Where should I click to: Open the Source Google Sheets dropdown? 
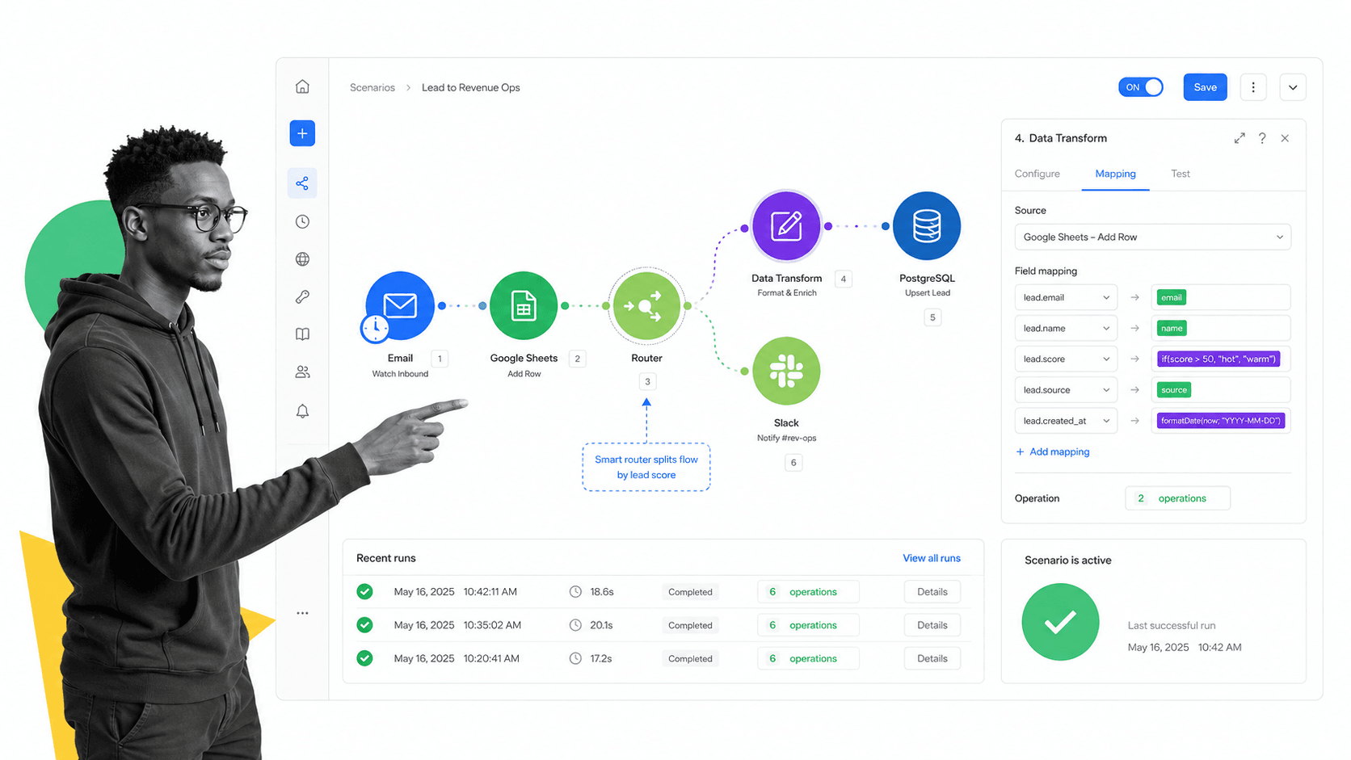pos(1153,237)
